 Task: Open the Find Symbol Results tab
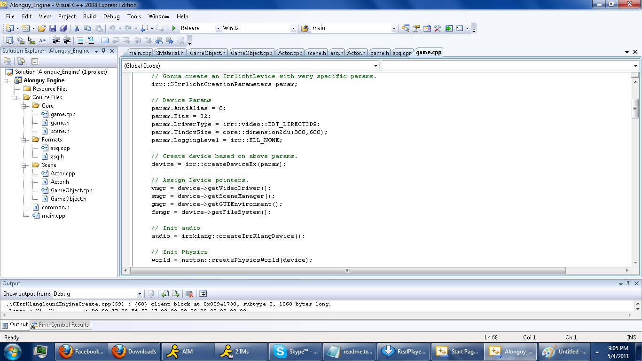[60, 325]
